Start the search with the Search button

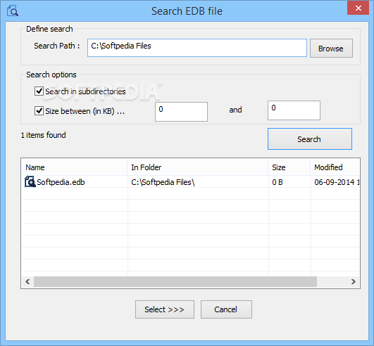[310, 139]
